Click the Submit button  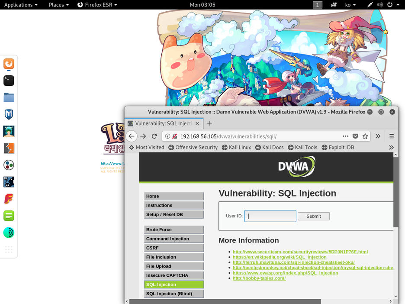[314, 216]
